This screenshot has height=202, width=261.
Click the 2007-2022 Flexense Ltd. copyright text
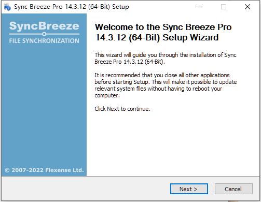click(48, 170)
